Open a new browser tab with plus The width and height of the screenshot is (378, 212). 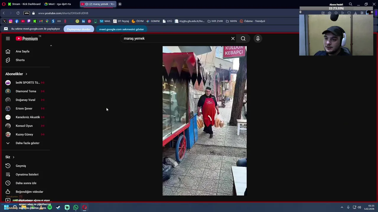click(120, 4)
